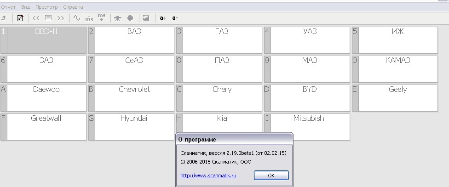Open the Вид menu
The image size is (449, 187).
[25, 7]
